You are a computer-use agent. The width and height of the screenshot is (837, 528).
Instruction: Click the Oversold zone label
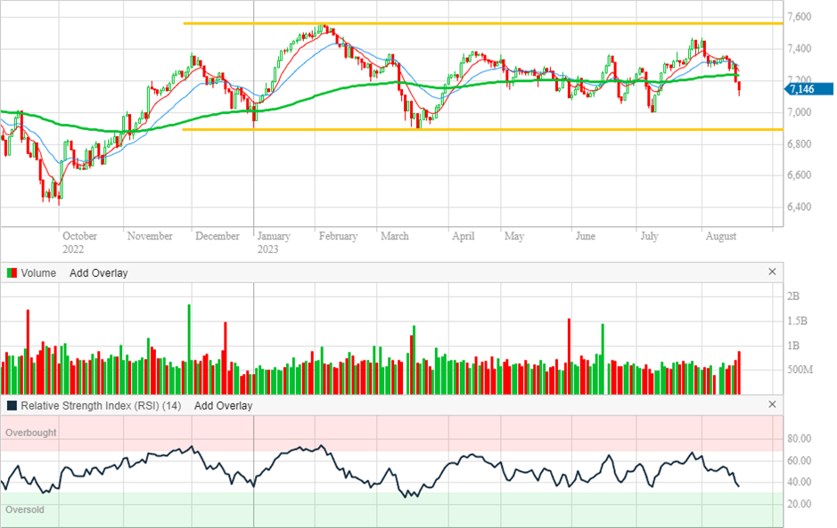click(24, 510)
